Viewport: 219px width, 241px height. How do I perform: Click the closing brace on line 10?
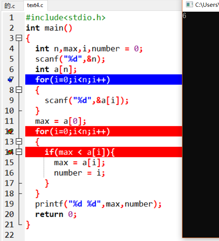pyautogui.click(x=37, y=111)
